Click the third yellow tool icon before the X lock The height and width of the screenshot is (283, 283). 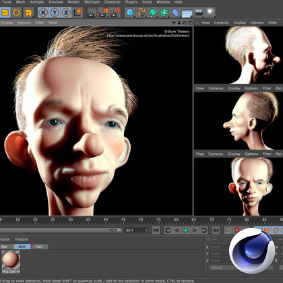[x=28, y=12]
